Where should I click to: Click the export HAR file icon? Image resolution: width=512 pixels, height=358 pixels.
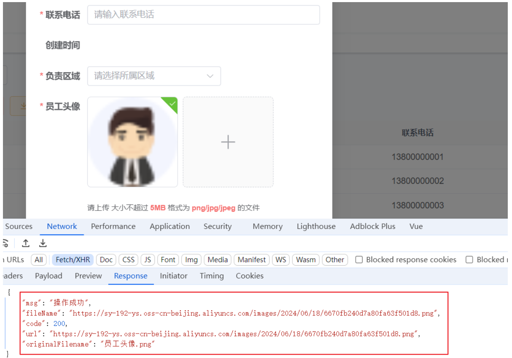(42, 243)
